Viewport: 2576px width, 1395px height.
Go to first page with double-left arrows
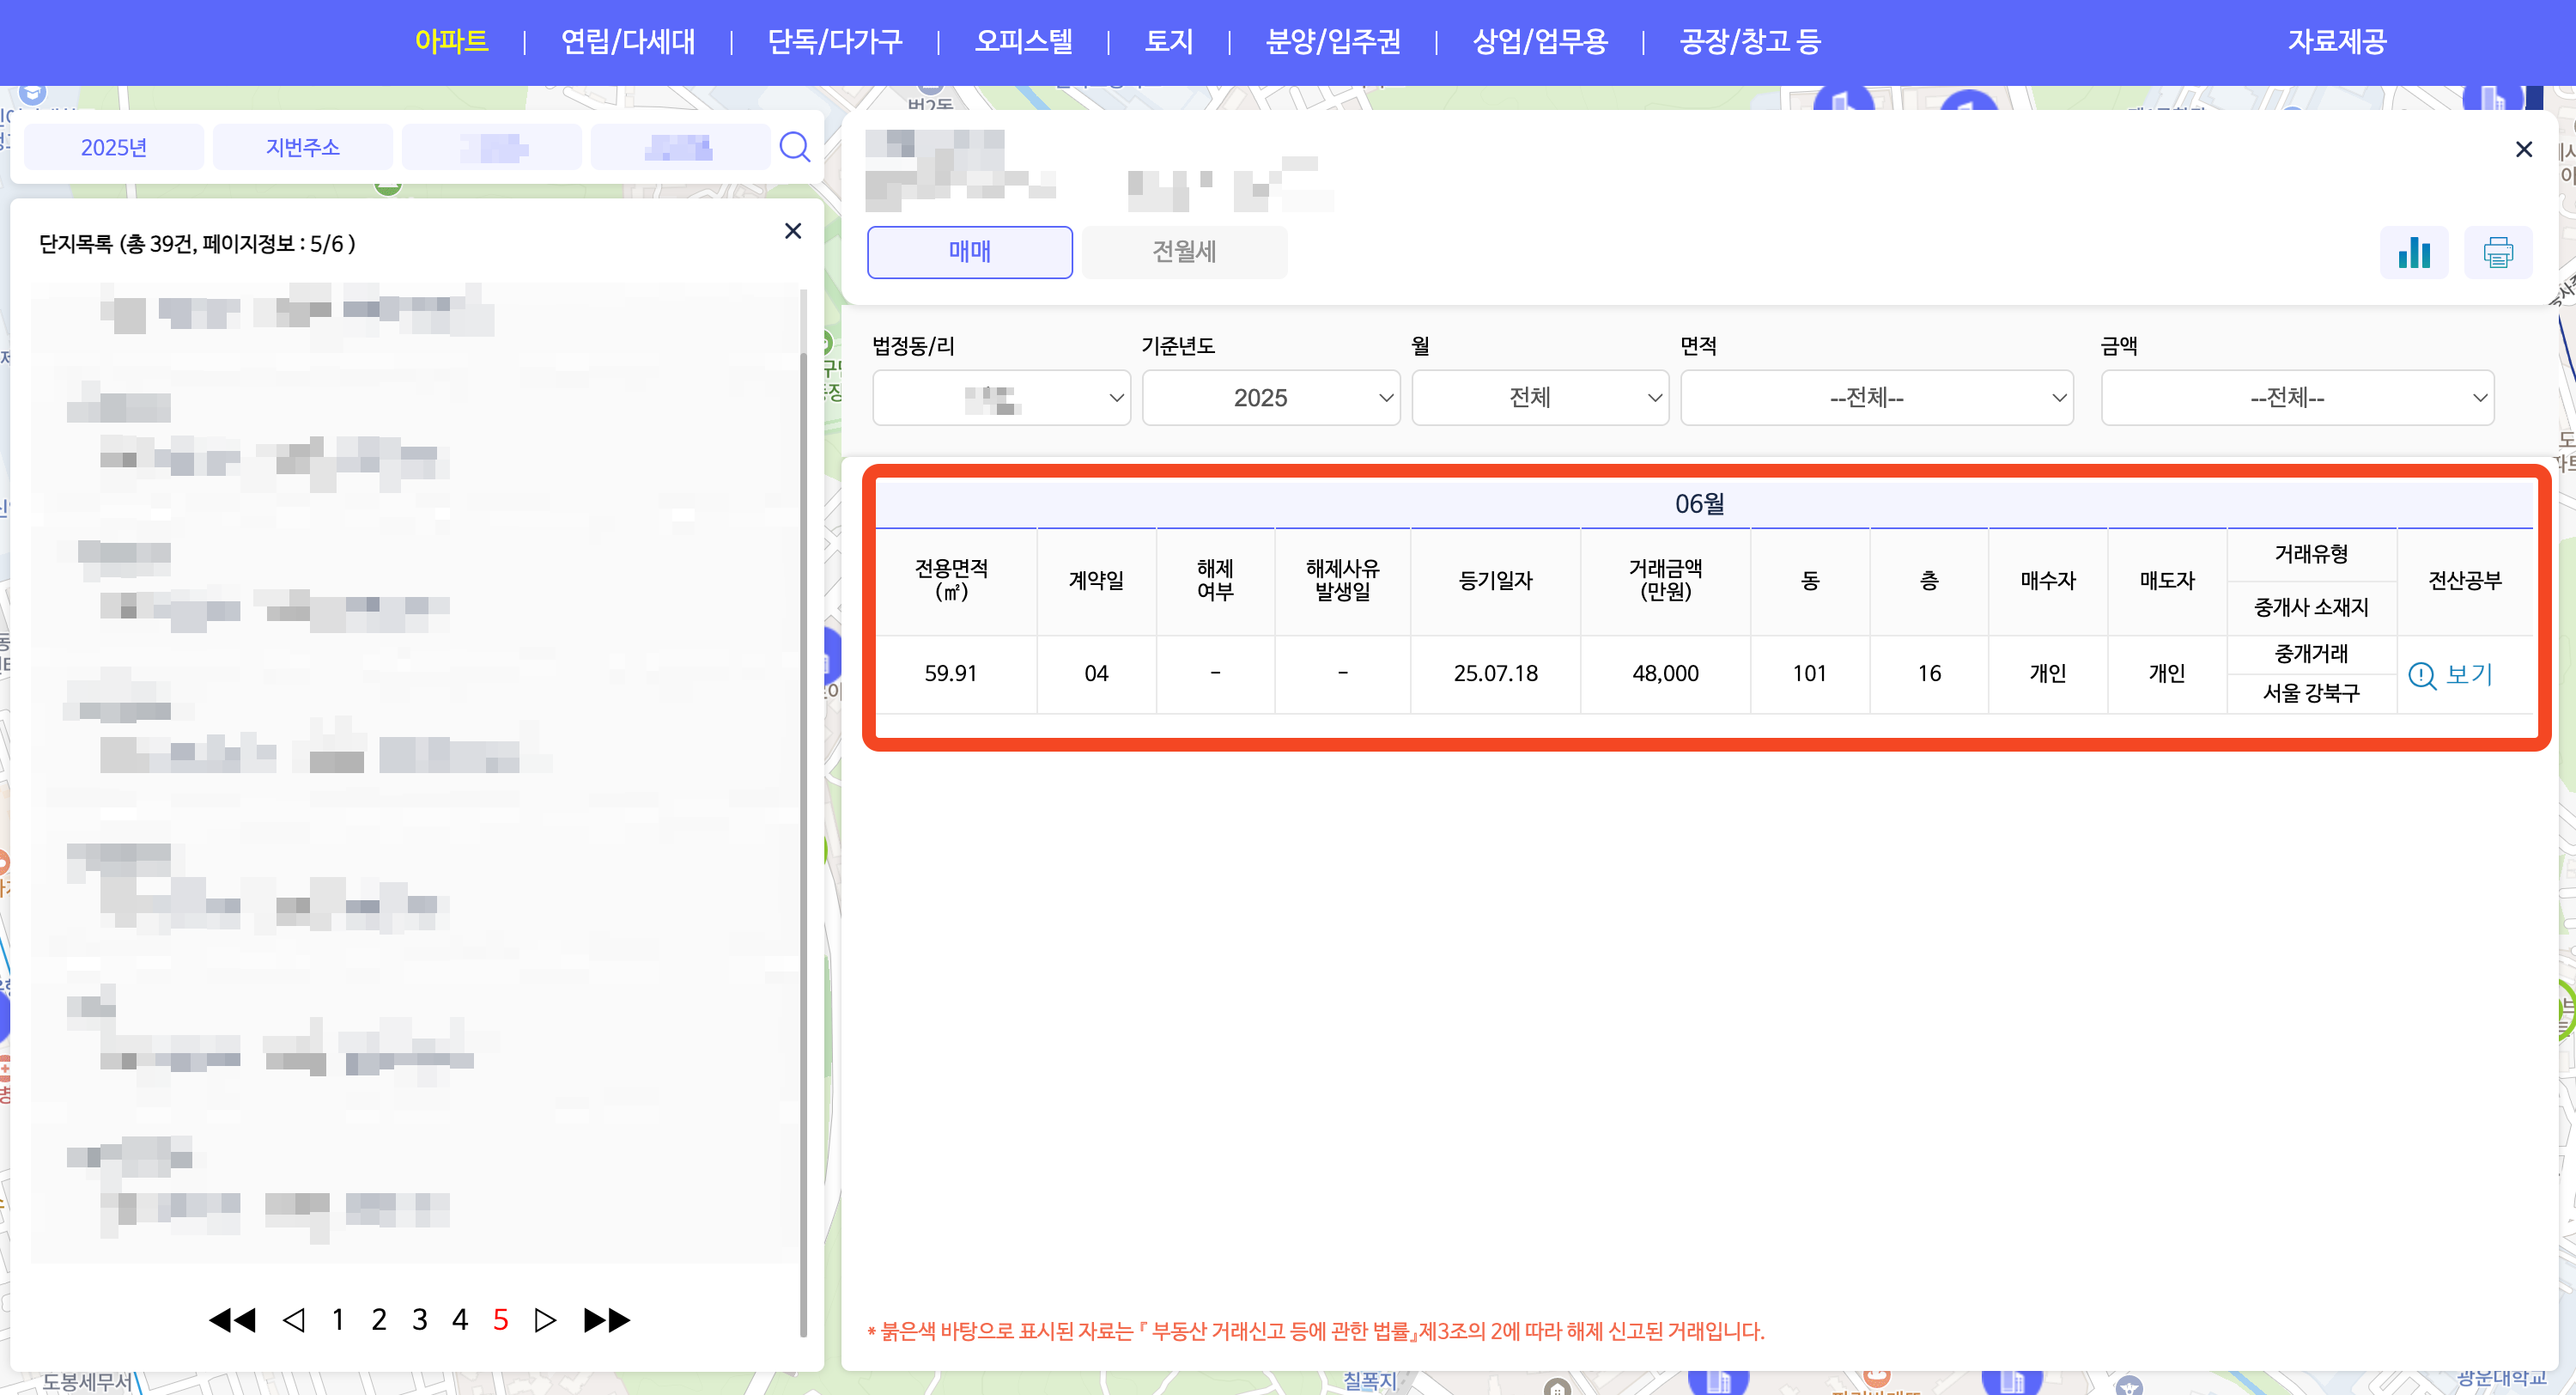tap(232, 1320)
